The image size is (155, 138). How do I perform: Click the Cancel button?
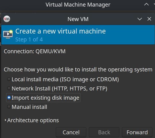pos(71,132)
